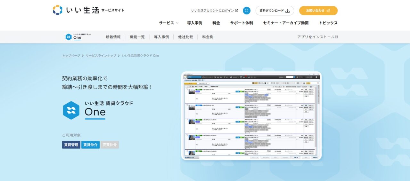Go to 料金例 in sub navigation
This screenshot has width=410, height=181.
click(208, 37)
